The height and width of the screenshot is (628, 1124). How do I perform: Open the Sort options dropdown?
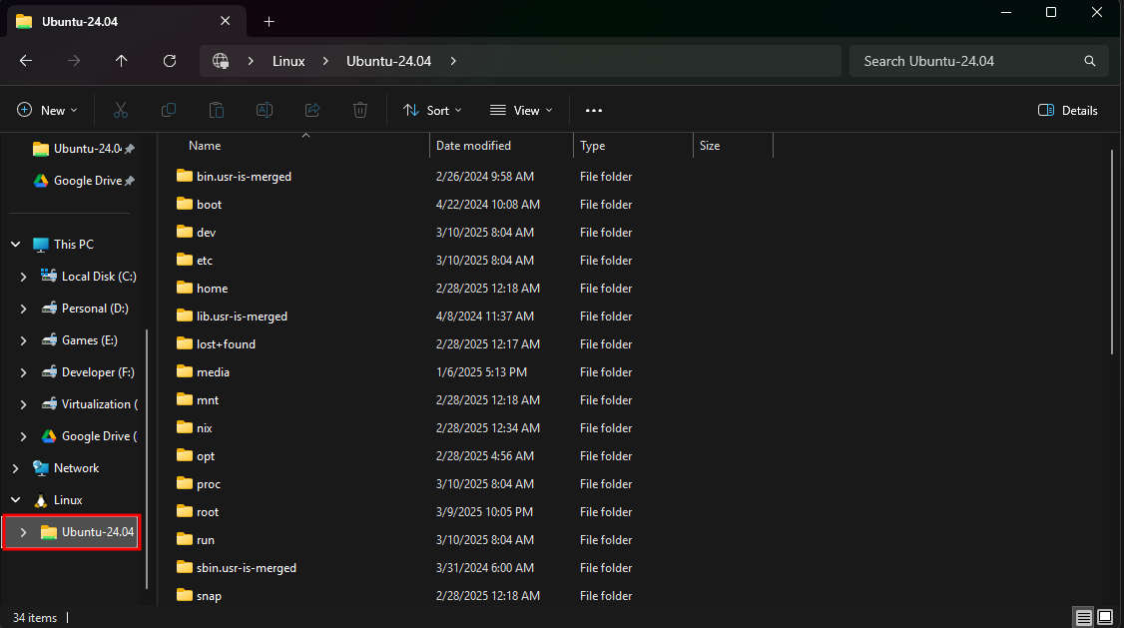432,111
